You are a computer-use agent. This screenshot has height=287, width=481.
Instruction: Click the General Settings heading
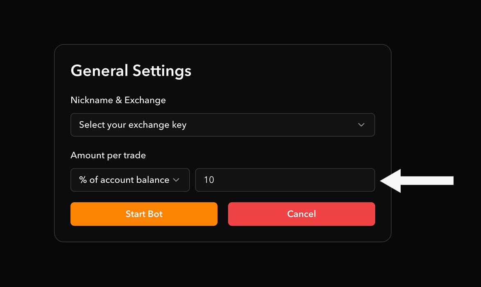point(131,71)
